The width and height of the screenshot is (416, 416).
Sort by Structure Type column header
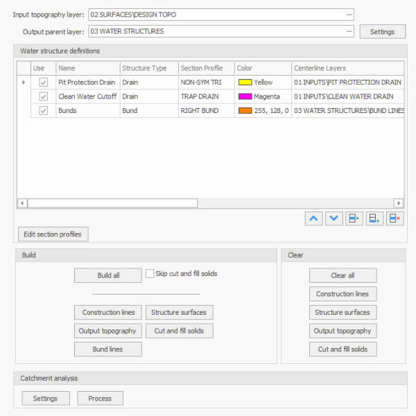click(x=149, y=68)
